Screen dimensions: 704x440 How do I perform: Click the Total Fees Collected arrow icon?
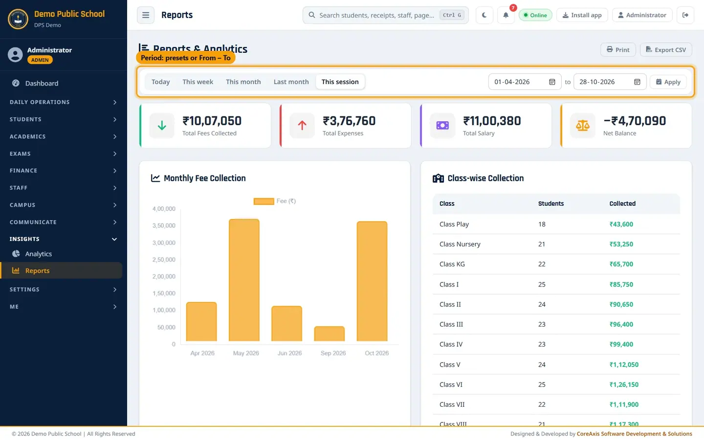point(162,126)
